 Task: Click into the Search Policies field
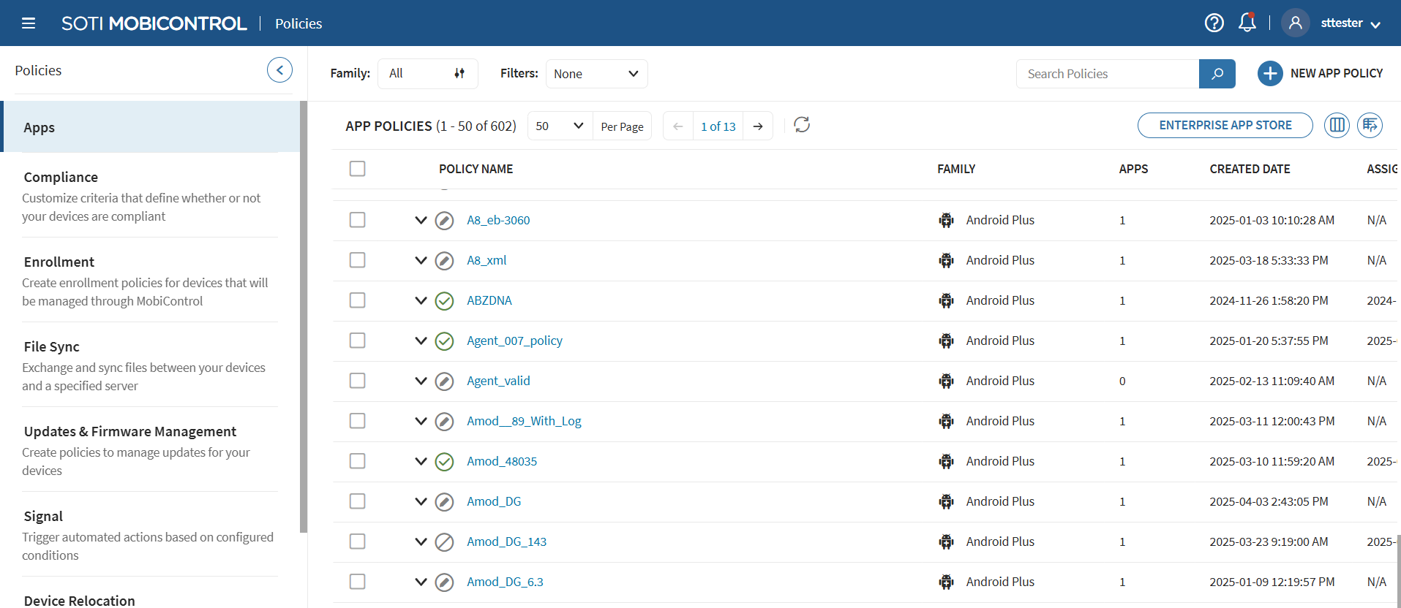point(1107,74)
